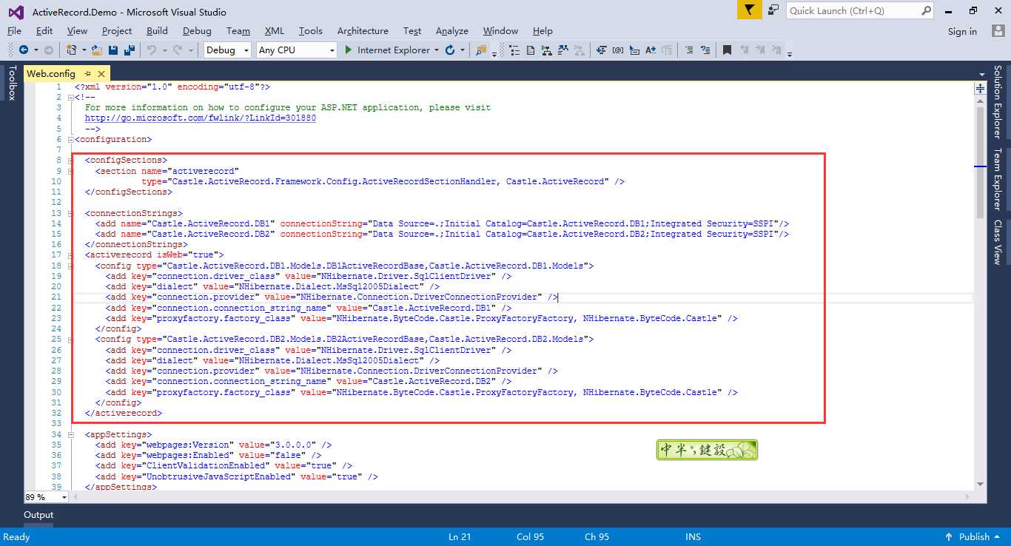Click the Find in Files icon
This screenshot has width=1011, height=546.
pyautogui.click(x=481, y=50)
